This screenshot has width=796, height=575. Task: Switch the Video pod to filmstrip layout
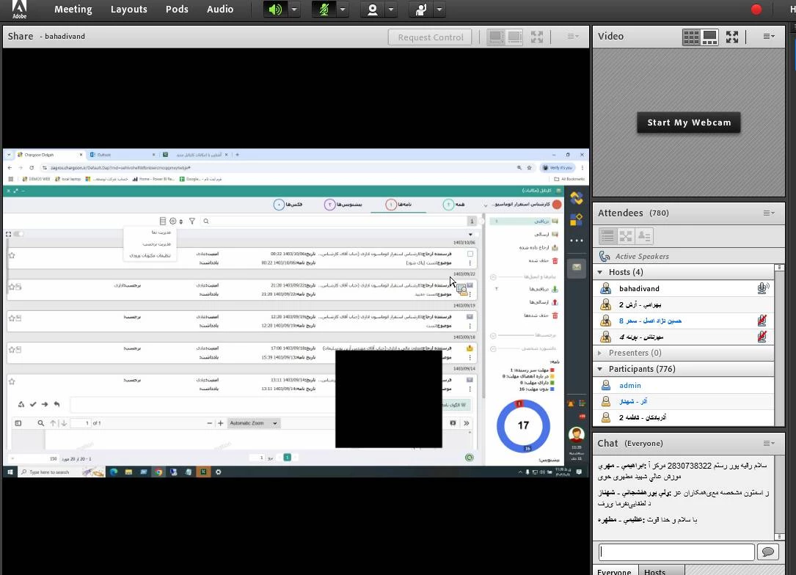click(x=710, y=36)
